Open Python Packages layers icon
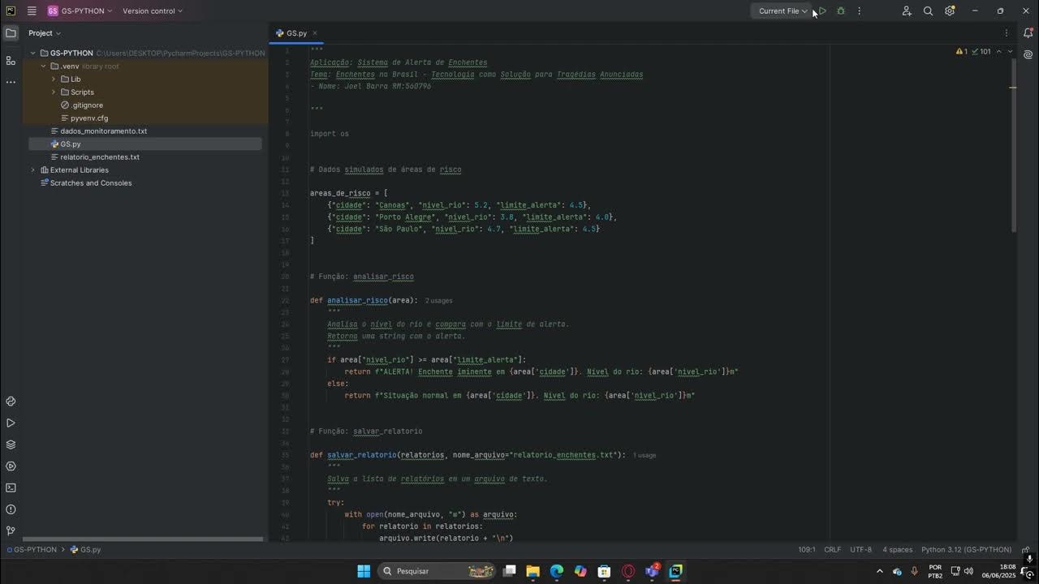 click(x=11, y=444)
